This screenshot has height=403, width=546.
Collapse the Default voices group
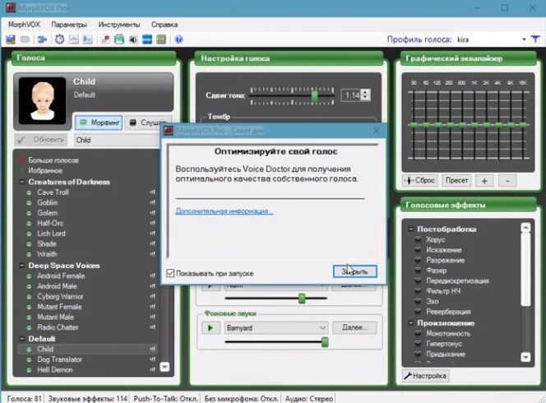(22, 339)
